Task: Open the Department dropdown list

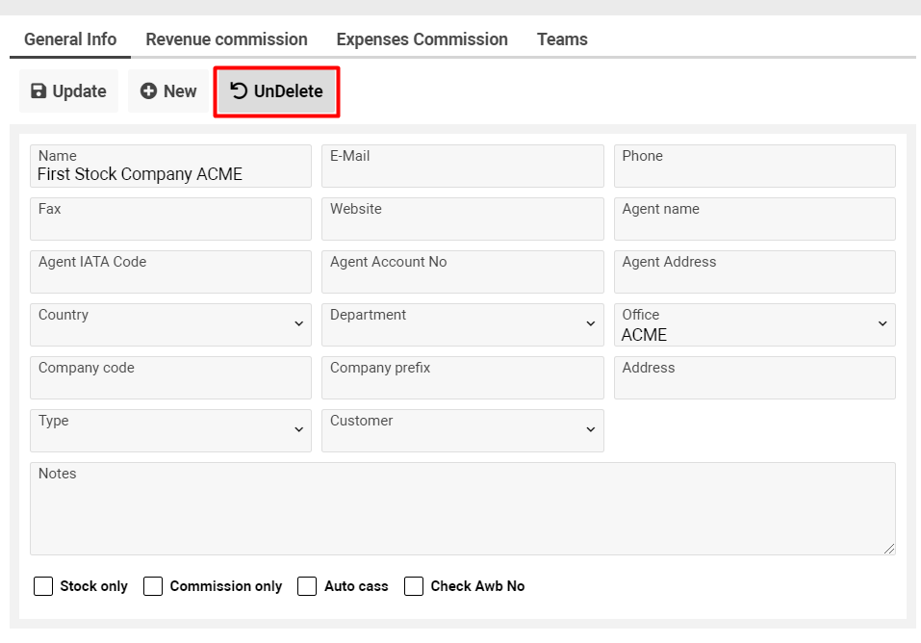Action: (x=462, y=325)
